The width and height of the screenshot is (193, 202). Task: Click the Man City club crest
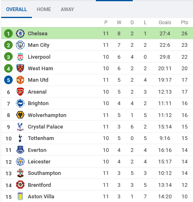[x=20, y=45]
